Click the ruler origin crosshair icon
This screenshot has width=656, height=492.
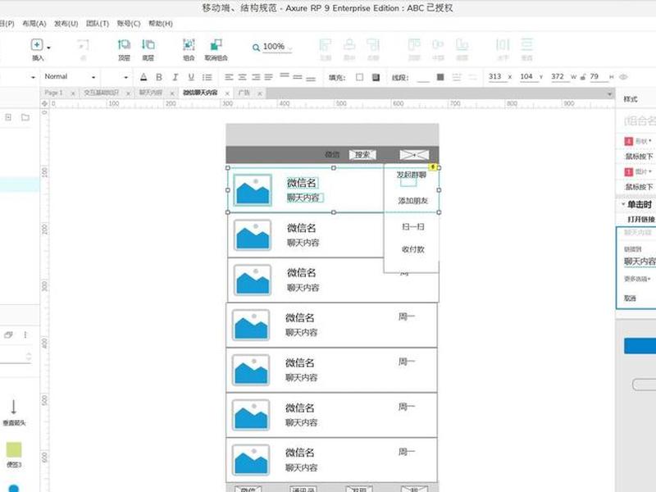click(45, 103)
